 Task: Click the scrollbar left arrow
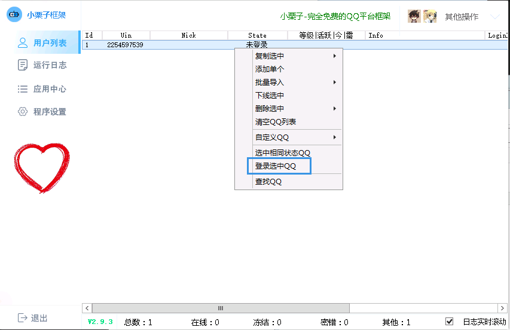point(87,308)
